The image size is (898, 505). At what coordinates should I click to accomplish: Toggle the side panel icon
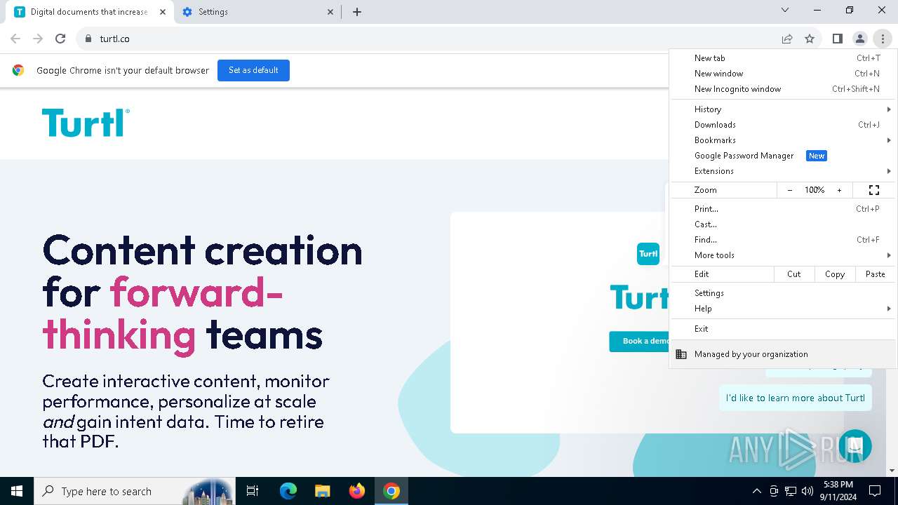pyautogui.click(x=837, y=39)
